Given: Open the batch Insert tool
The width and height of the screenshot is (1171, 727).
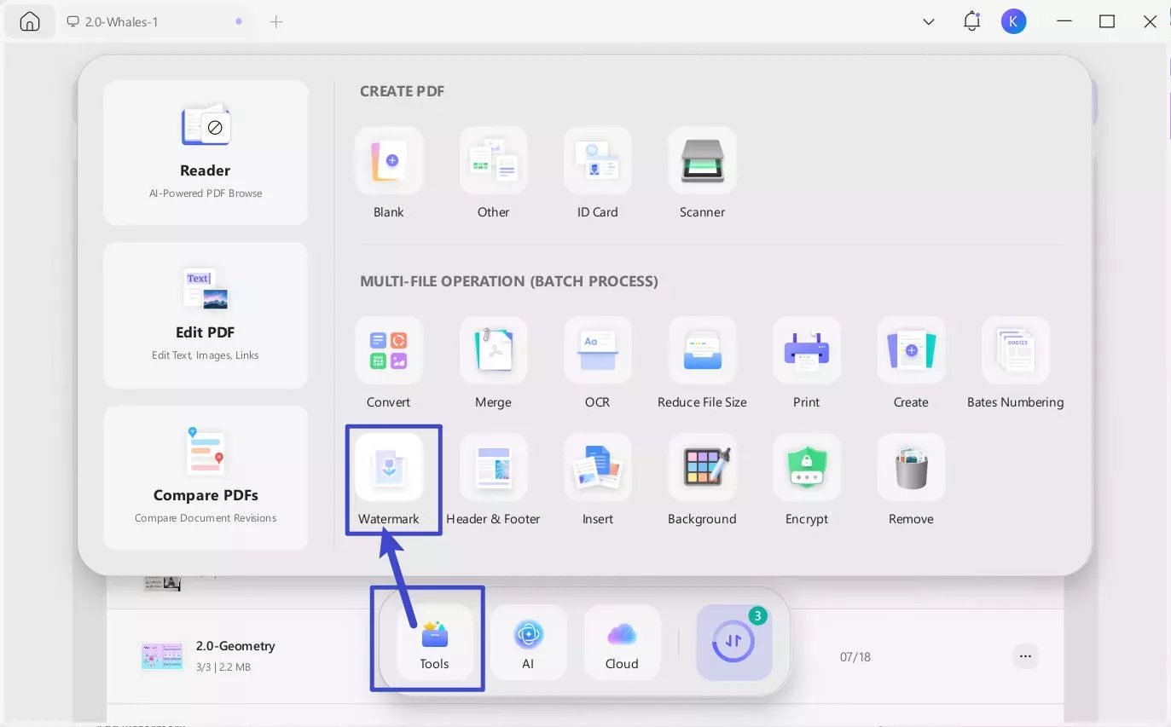Looking at the screenshot, I should 598,467.
